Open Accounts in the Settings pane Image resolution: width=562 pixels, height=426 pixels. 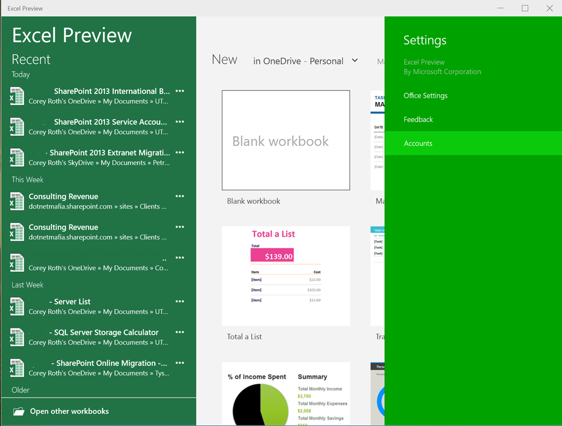(473, 143)
